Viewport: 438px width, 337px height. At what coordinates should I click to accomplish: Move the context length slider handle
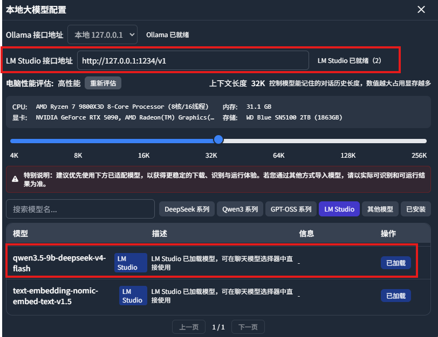[x=218, y=139]
